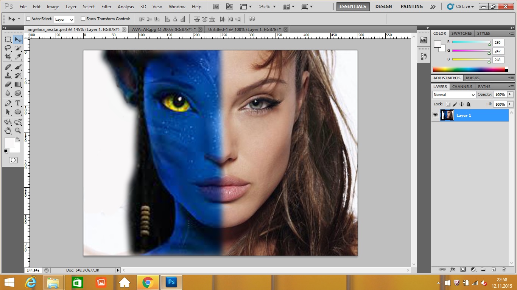This screenshot has width=517, height=290.
Task: Select the Lasso tool
Action: (8, 48)
